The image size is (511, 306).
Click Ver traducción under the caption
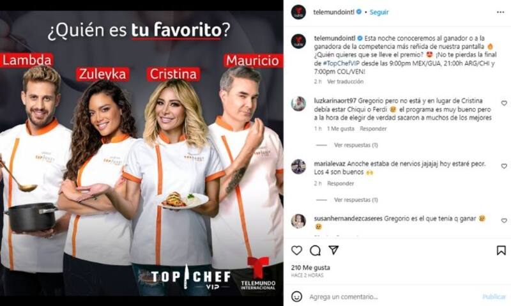pyautogui.click(x=345, y=82)
